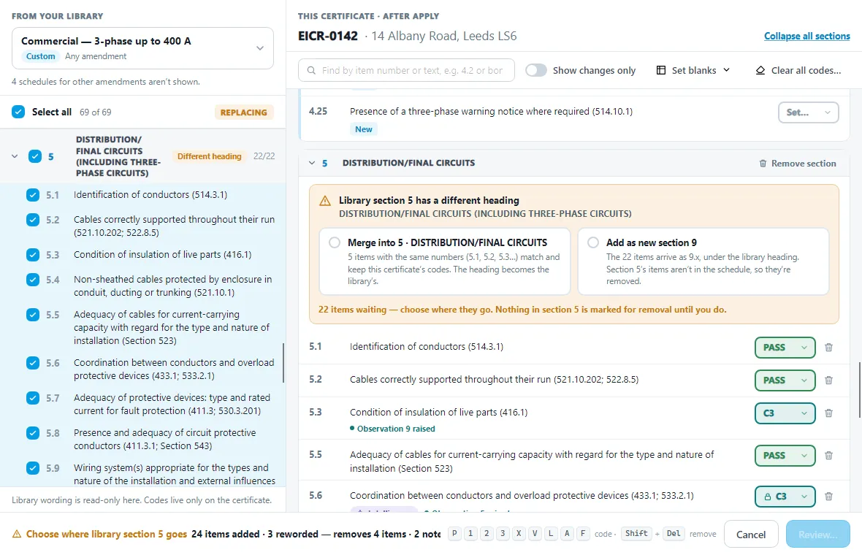Click the library list scrollbar

pyautogui.click(x=283, y=363)
